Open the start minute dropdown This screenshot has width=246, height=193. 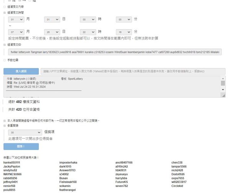pos(124,19)
